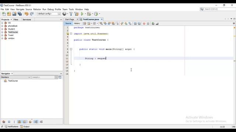Click the Find Next Occurrence icon
Viewport: 236px width, 132px height.
point(109,23)
